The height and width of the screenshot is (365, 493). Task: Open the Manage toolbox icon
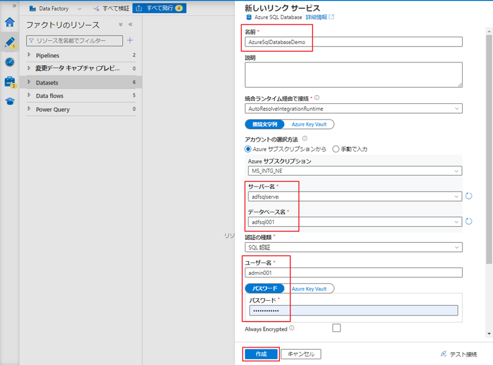coord(9,81)
